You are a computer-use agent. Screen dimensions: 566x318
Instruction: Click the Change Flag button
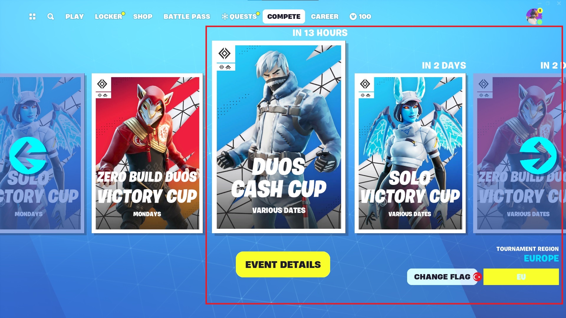442,277
